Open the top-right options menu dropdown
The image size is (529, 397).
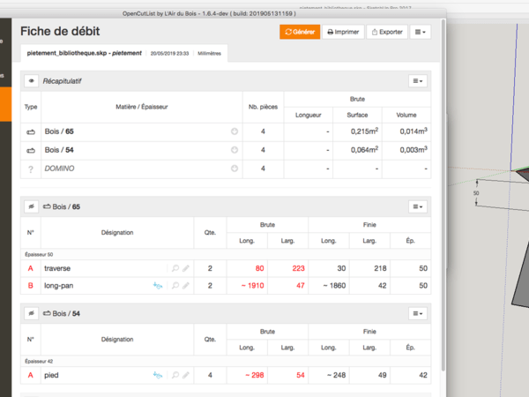(x=421, y=32)
